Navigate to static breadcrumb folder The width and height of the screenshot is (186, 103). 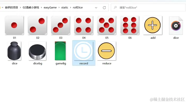point(65,7)
